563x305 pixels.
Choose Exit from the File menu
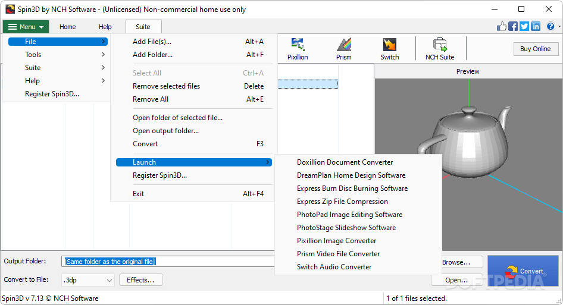[194, 194]
